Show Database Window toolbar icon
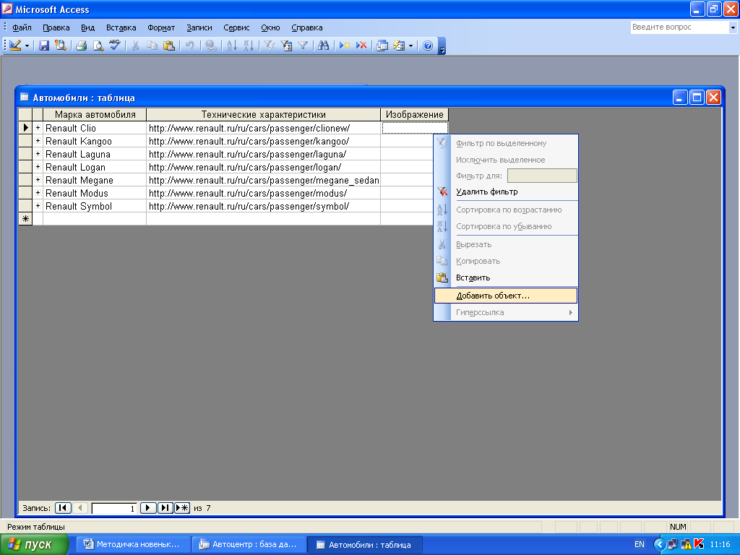 (382, 46)
